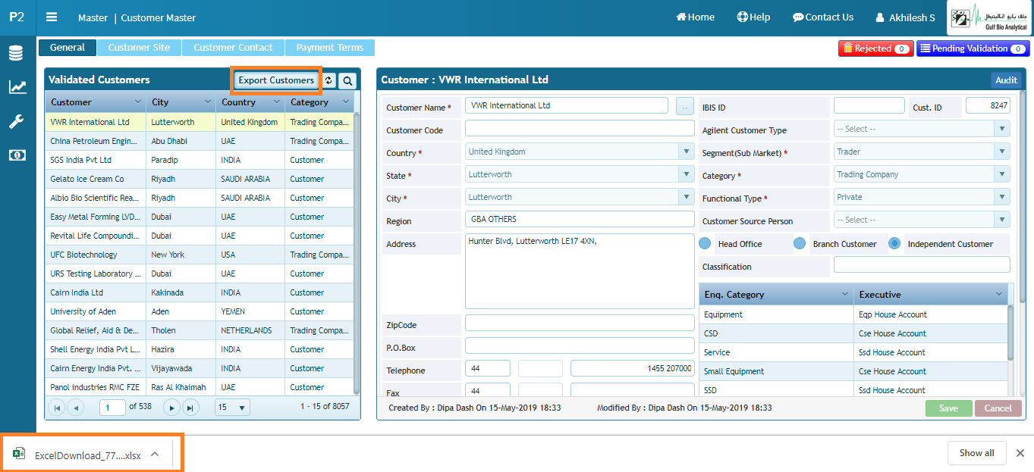Click the Classification input field
Image resolution: width=1034 pixels, height=472 pixels.
[922, 264]
